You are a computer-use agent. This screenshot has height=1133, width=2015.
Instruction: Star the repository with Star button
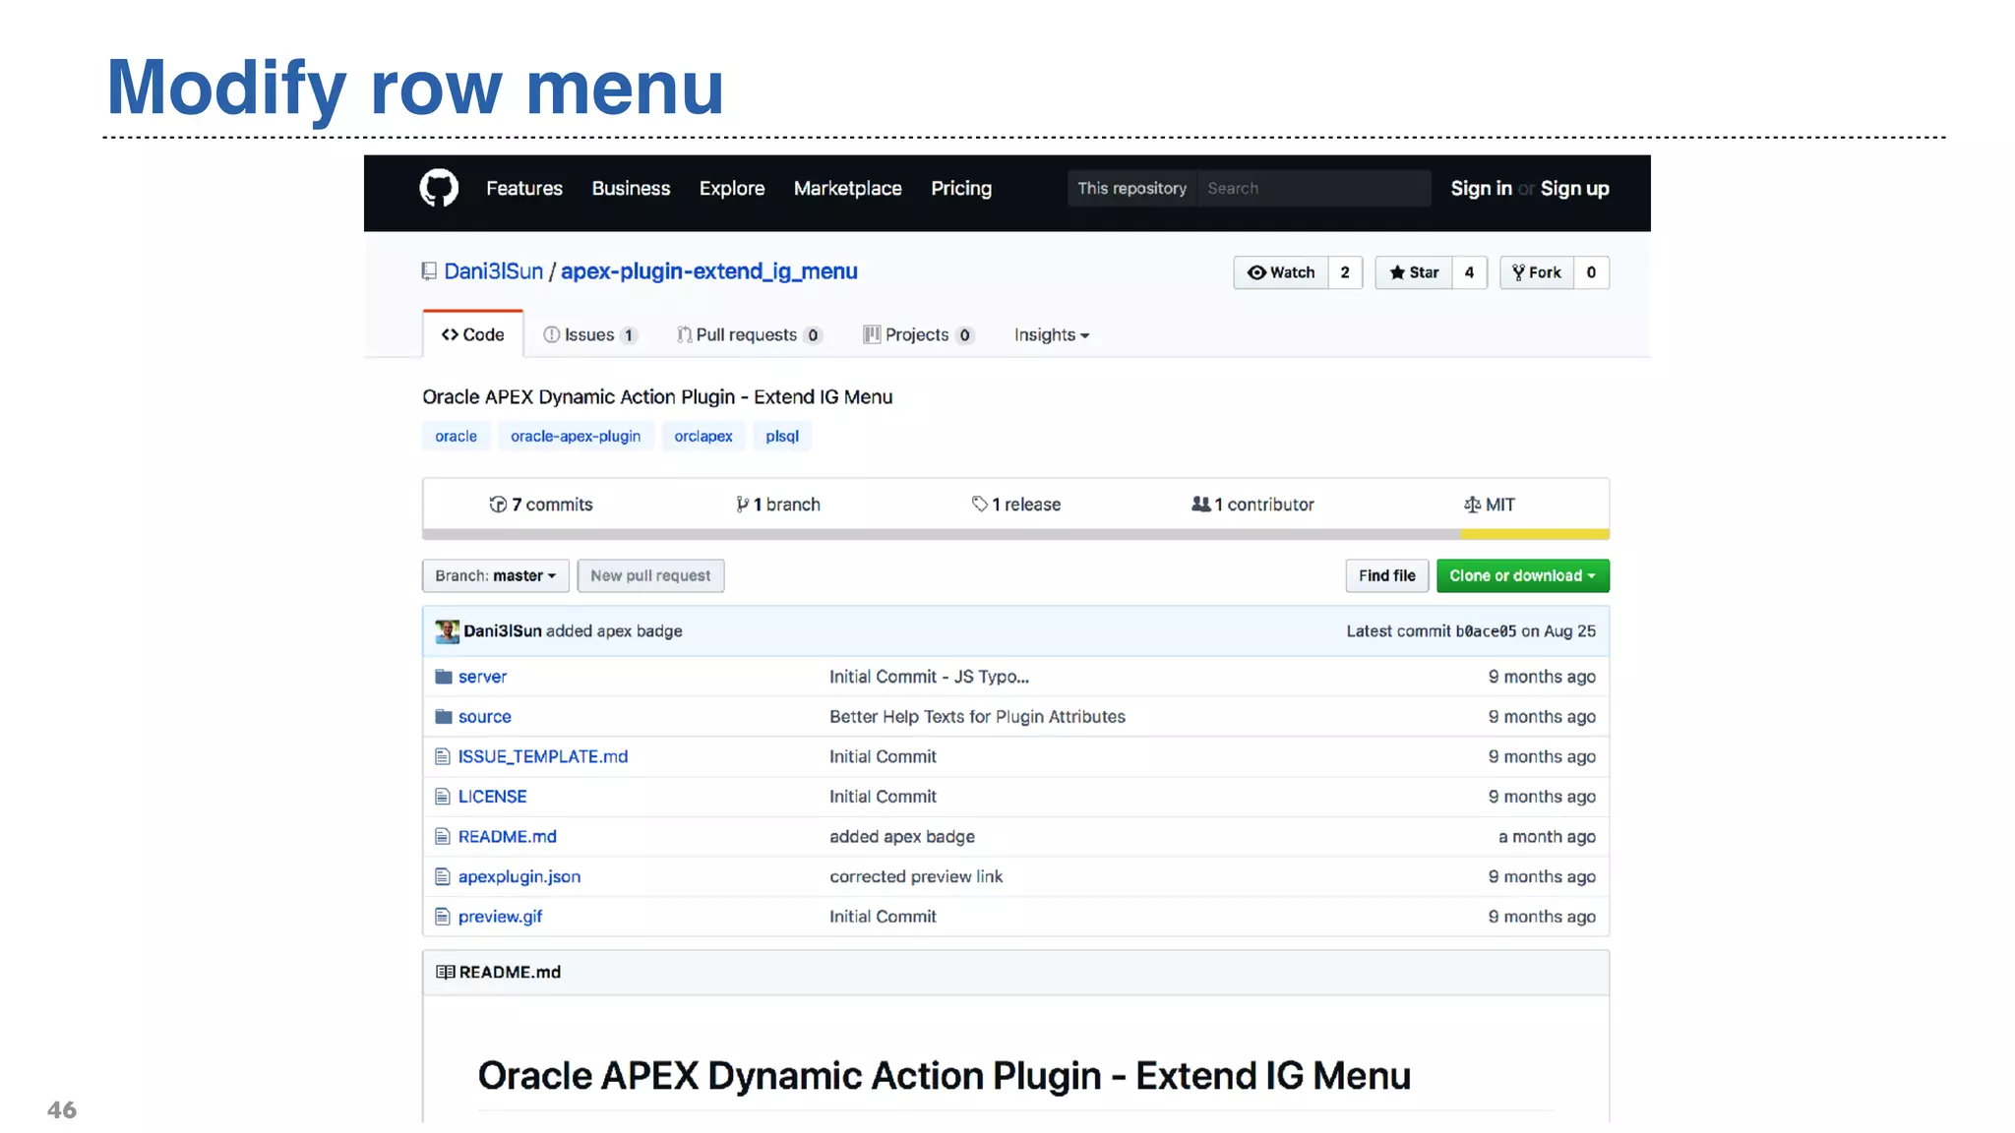pos(1414,272)
